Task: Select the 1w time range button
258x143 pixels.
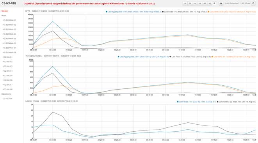Action: tap(195, 3)
